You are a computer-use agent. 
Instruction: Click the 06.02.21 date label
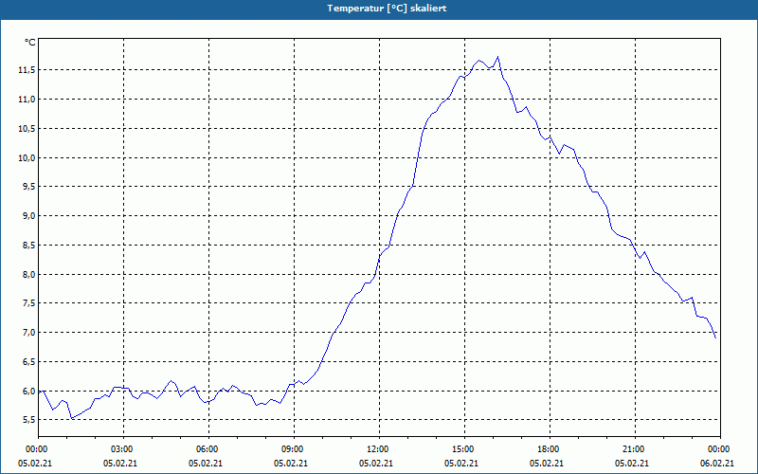click(x=717, y=464)
